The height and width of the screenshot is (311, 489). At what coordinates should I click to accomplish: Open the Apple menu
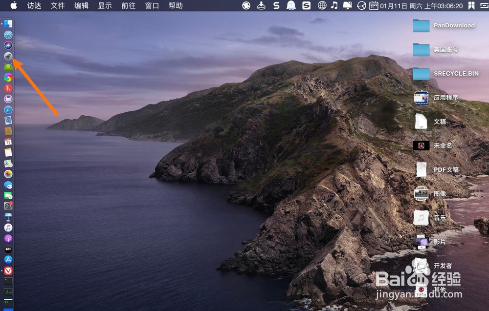[x=13, y=5]
